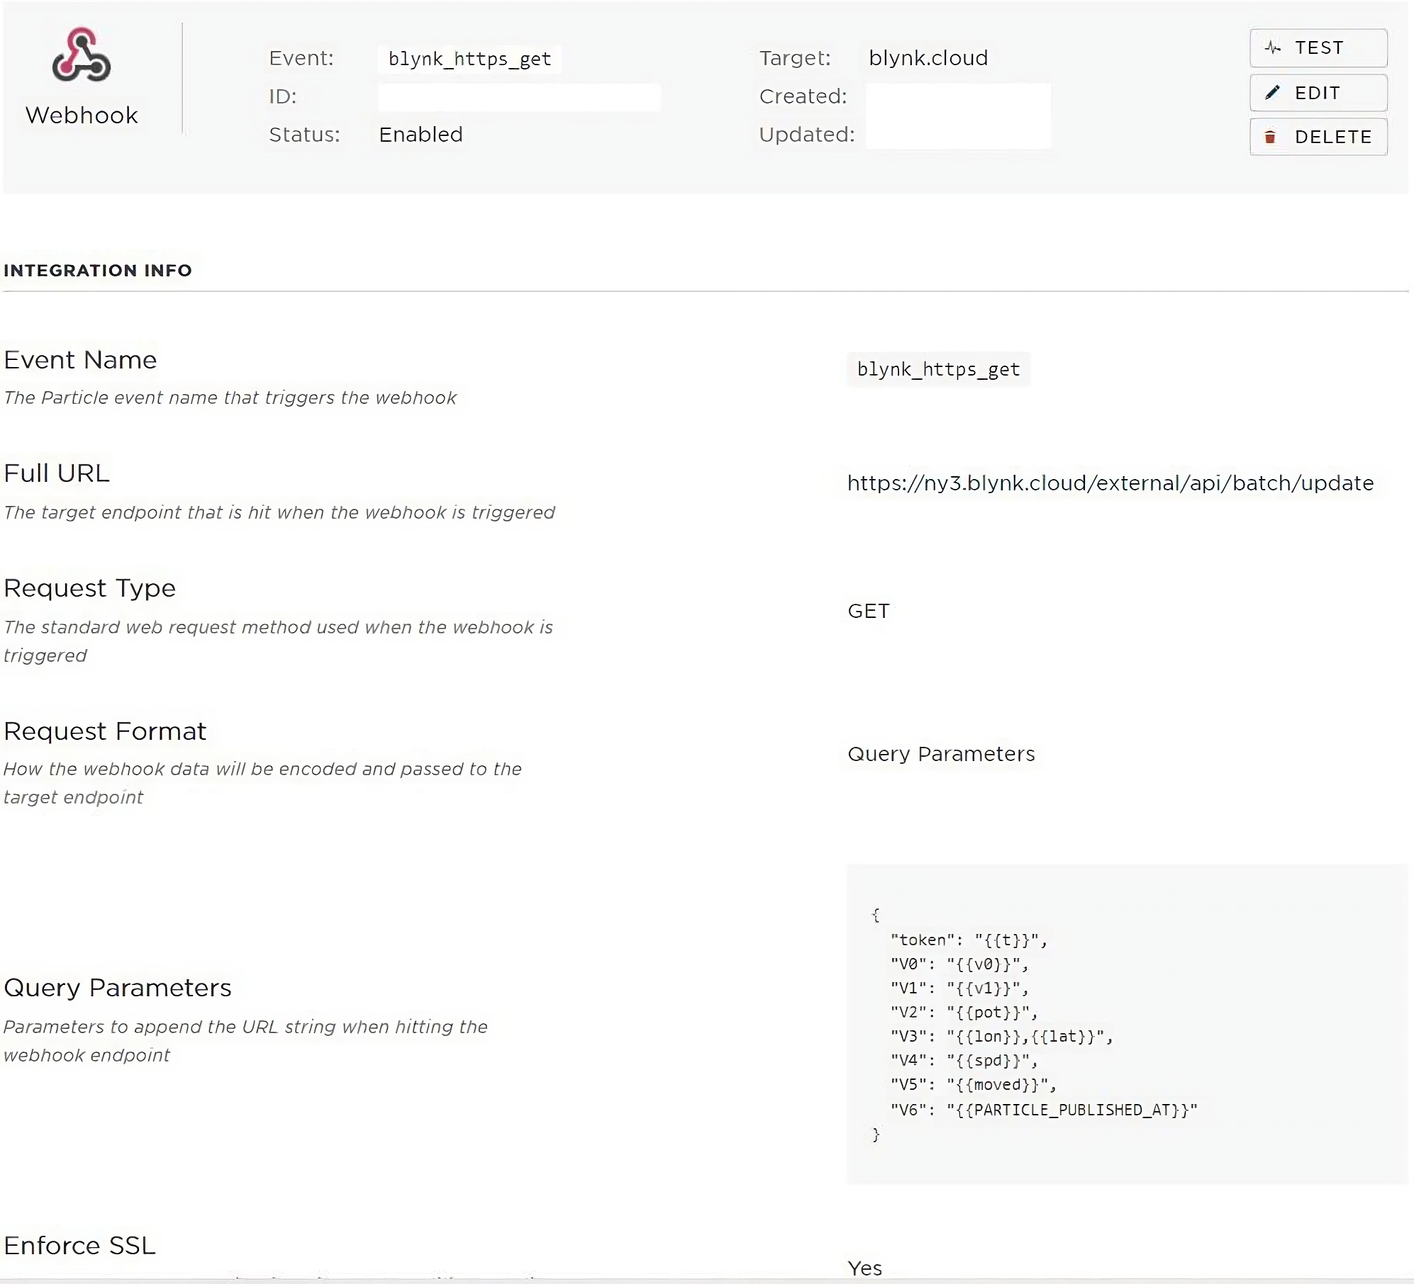The width and height of the screenshot is (1414, 1284).
Task: Select the INTEGRATION INFO section heading
Action: 98,271
